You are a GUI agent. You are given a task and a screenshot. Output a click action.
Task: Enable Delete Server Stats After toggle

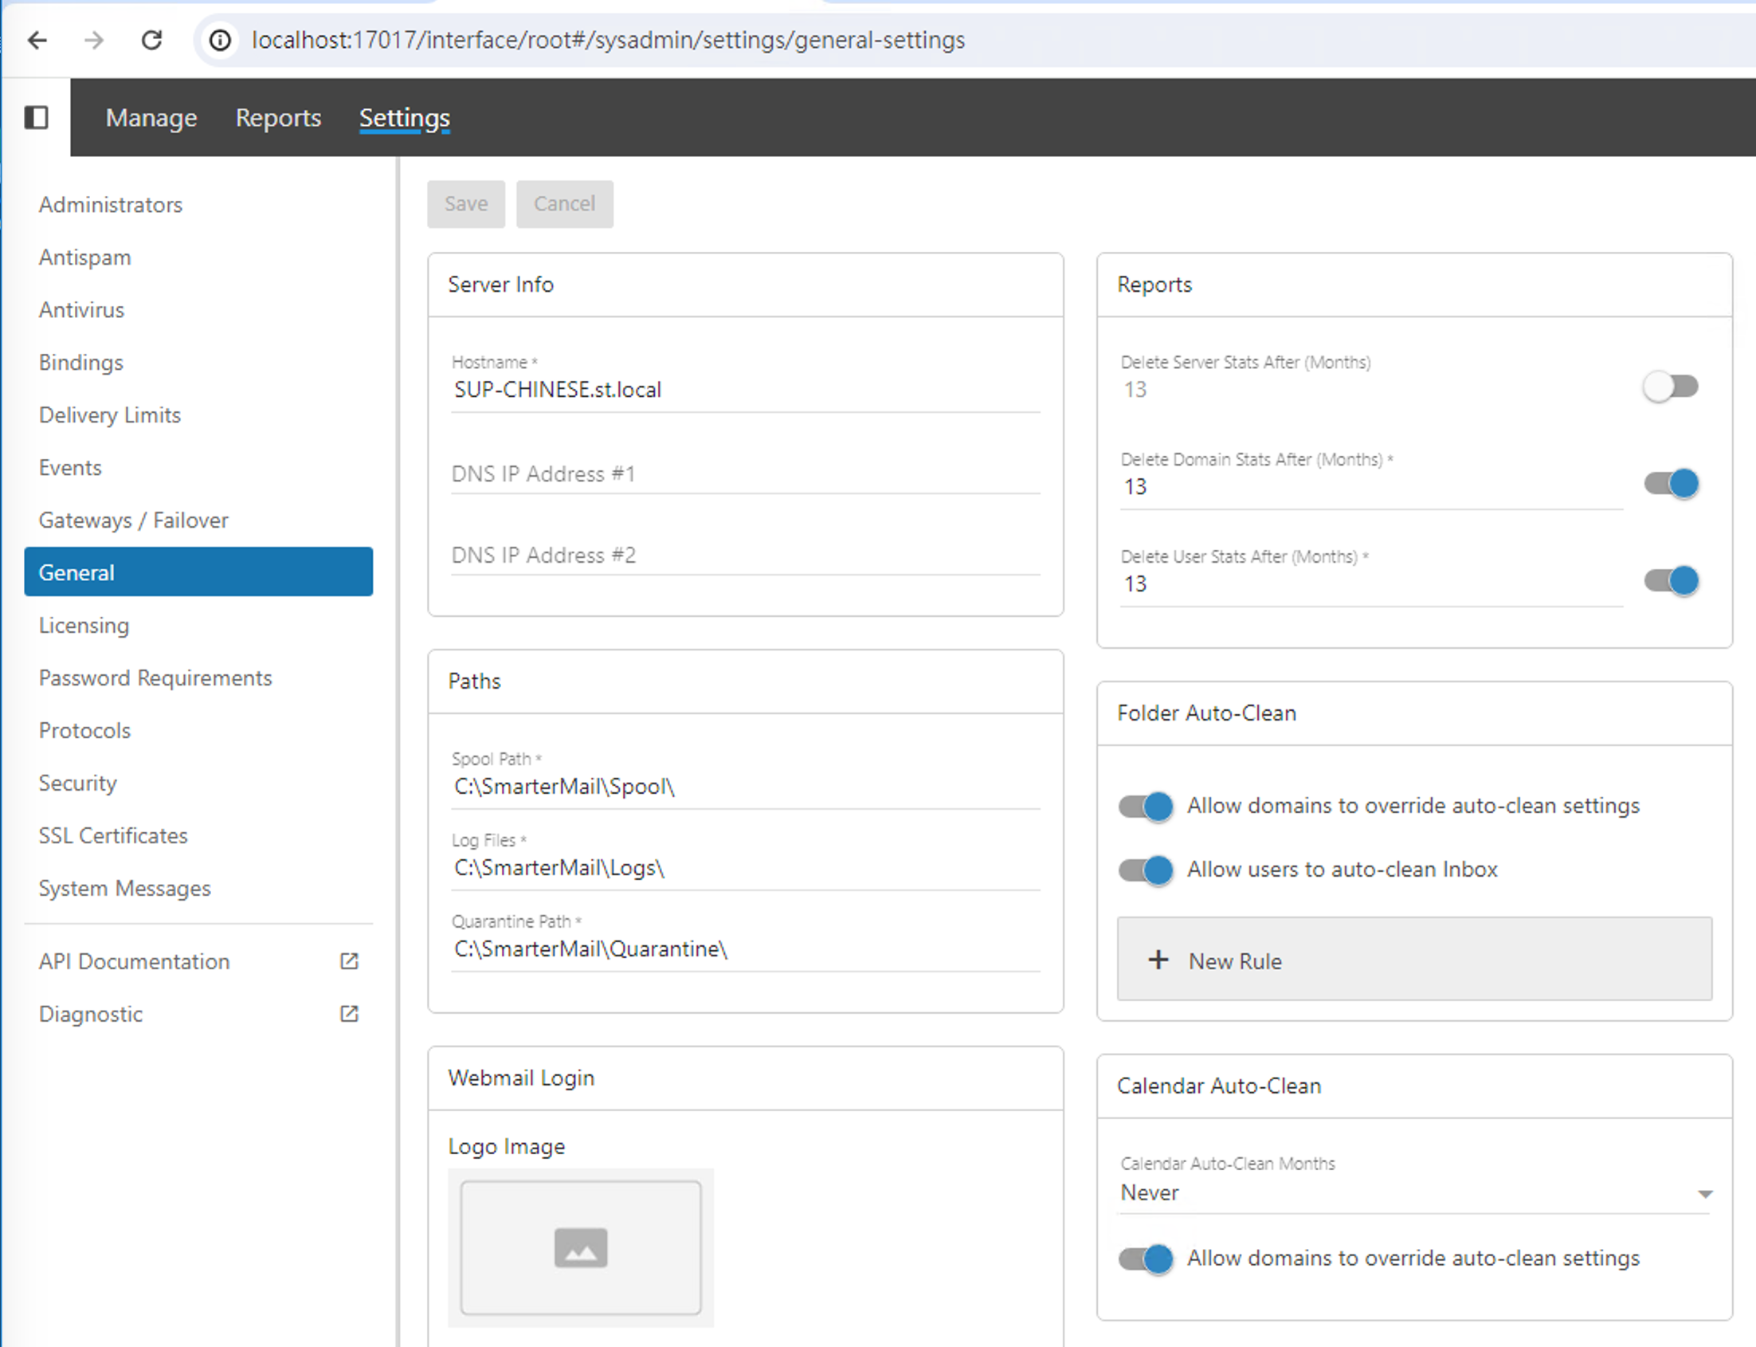[x=1670, y=387]
